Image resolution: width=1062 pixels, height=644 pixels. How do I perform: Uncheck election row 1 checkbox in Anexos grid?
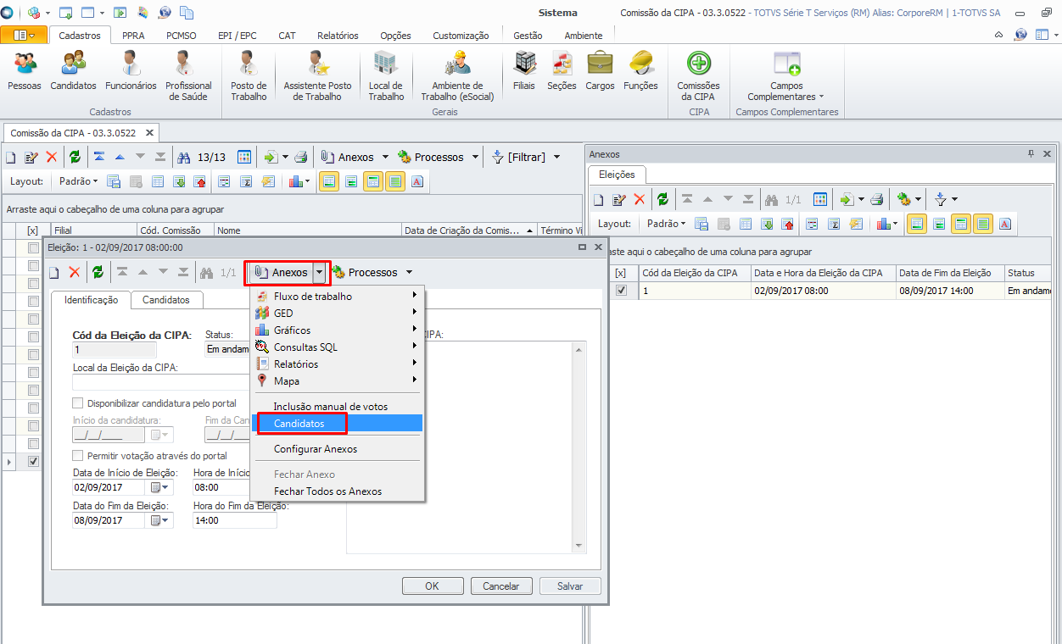(621, 290)
